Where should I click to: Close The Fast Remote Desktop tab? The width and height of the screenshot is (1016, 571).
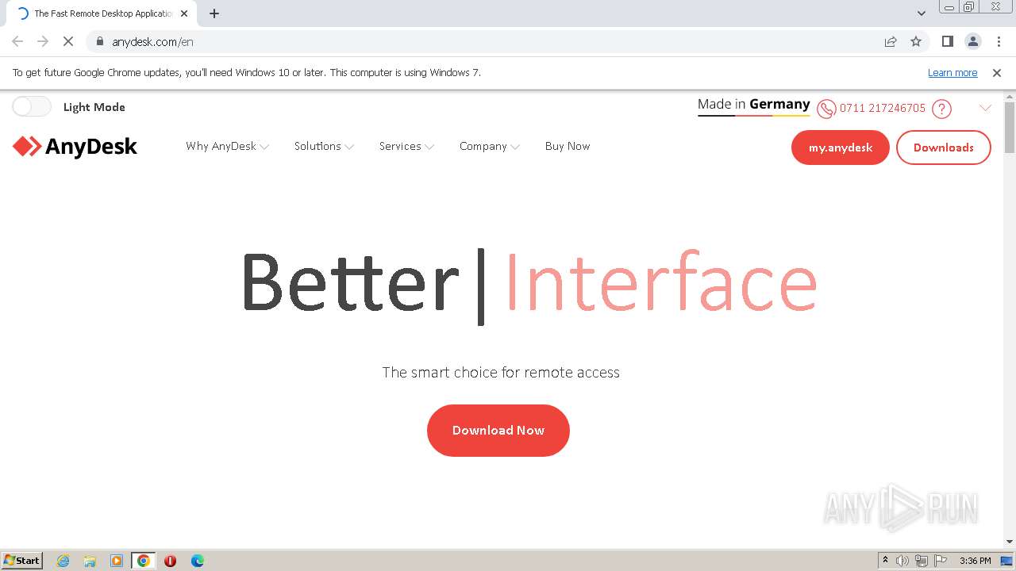pyautogui.click(x=184, y=13)
